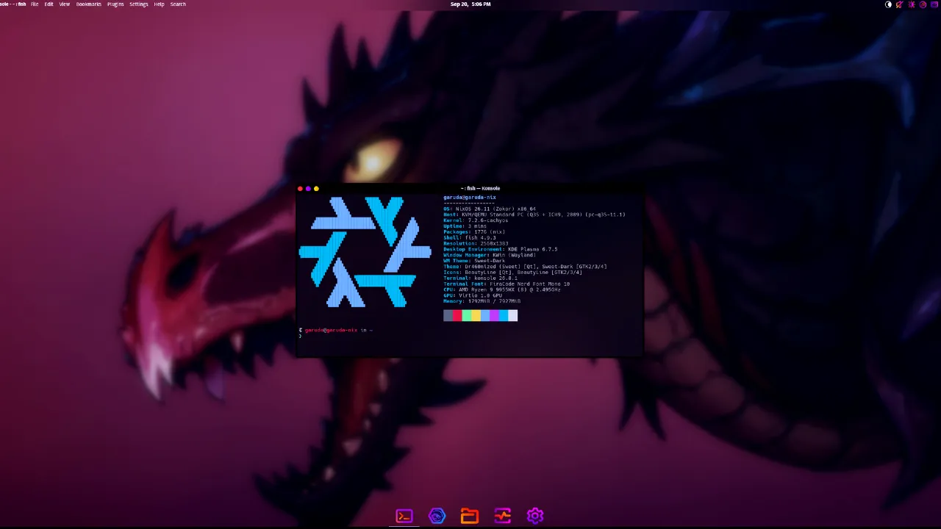941x529 pixels.
Task: Open the gear settings icon in the dock
Action: tap(534, 517)
